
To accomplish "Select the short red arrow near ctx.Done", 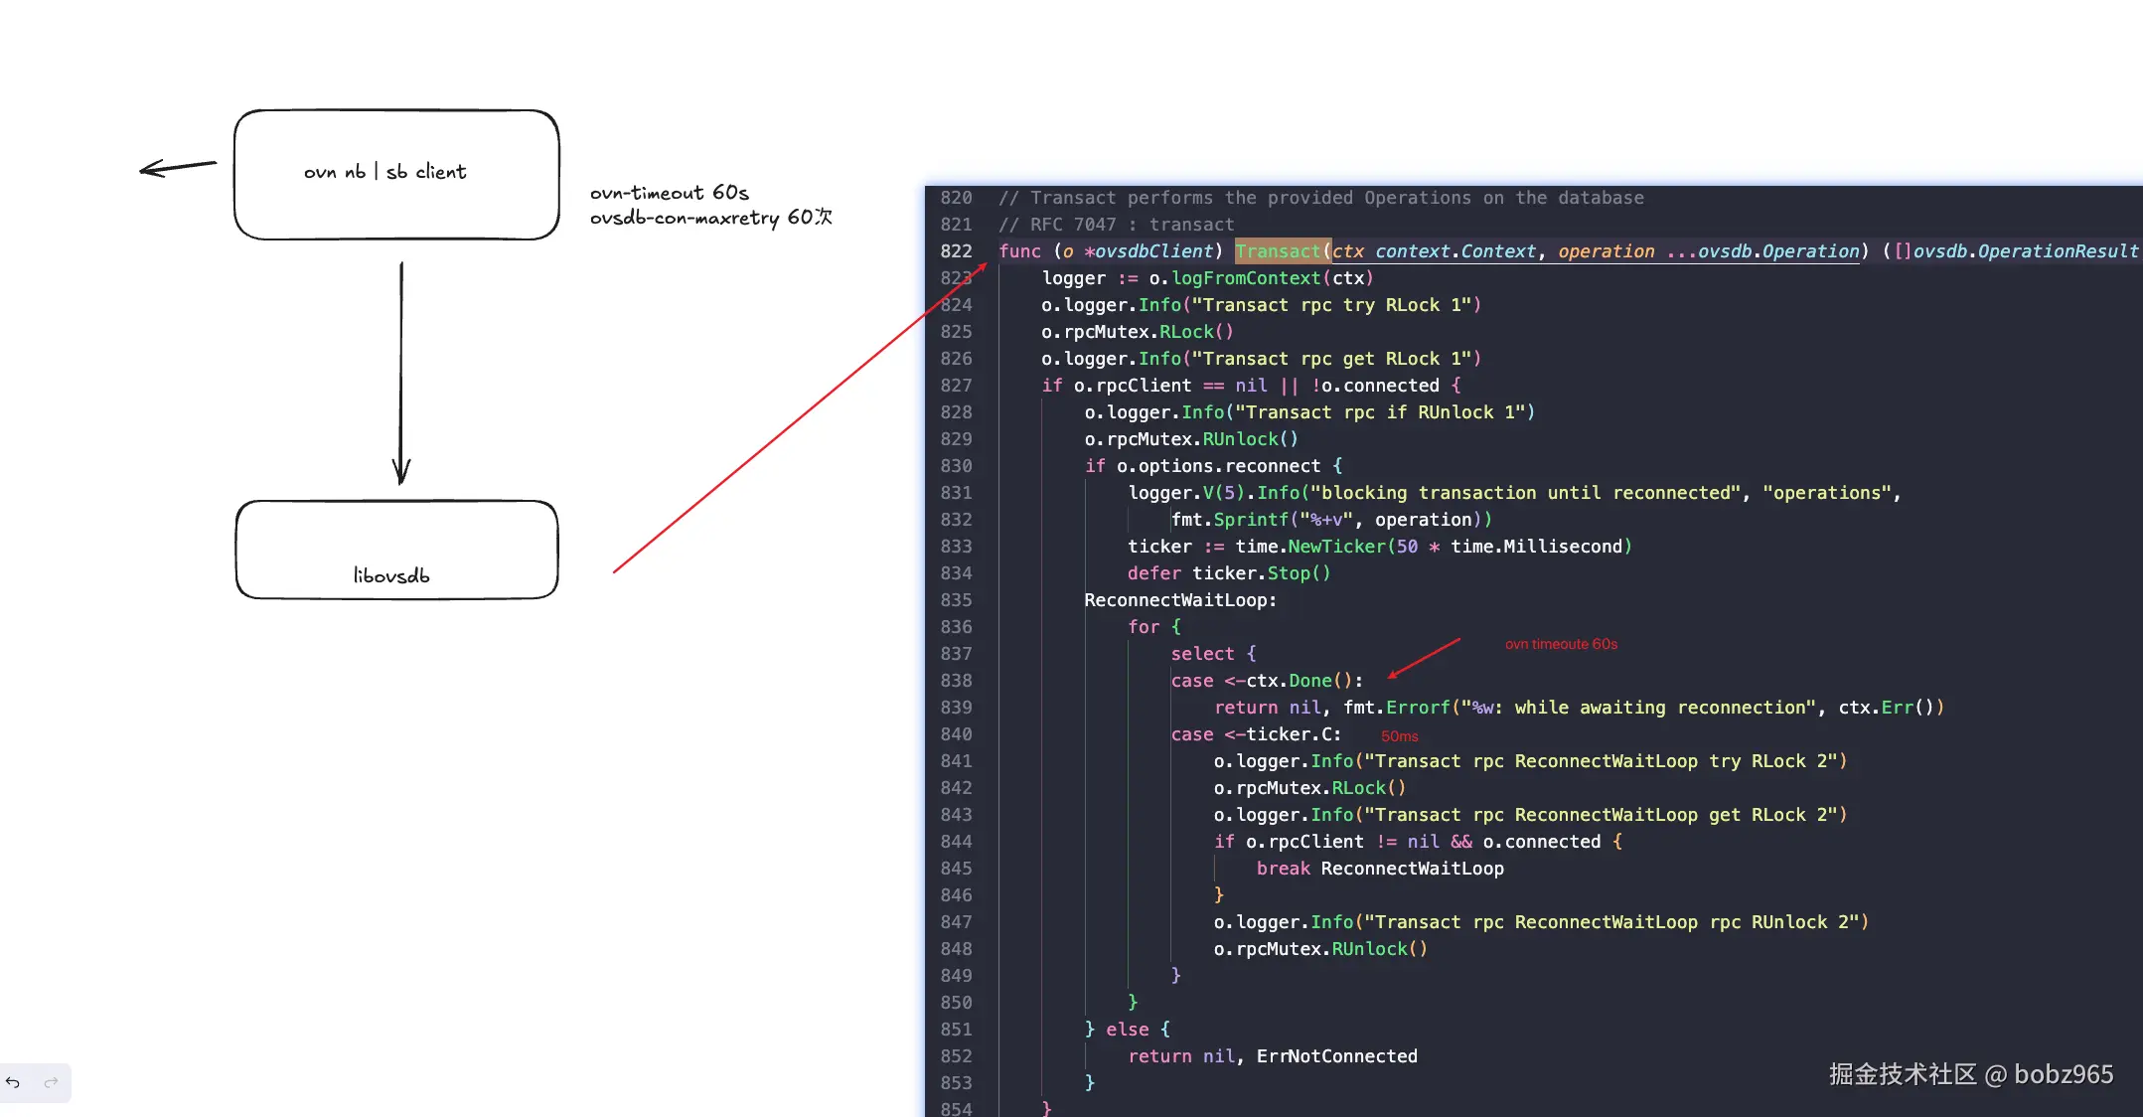I will (1425, 658).
